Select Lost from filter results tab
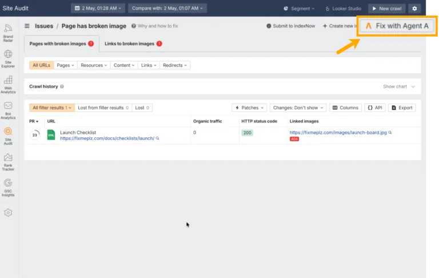 103,108
